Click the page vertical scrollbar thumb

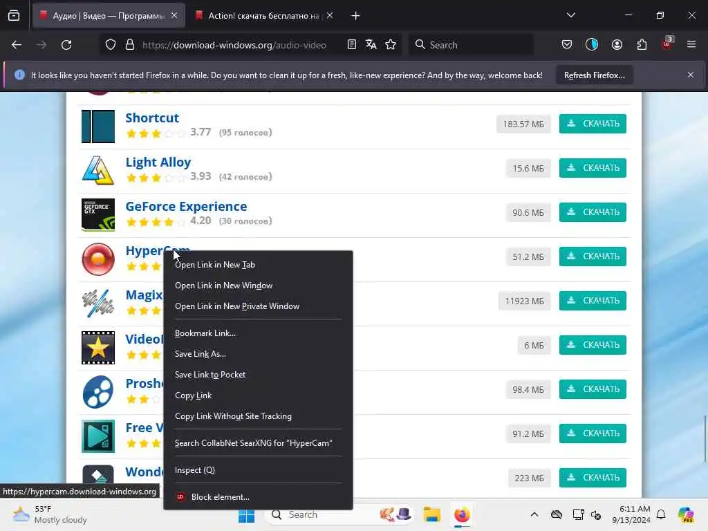coord(705,438)
